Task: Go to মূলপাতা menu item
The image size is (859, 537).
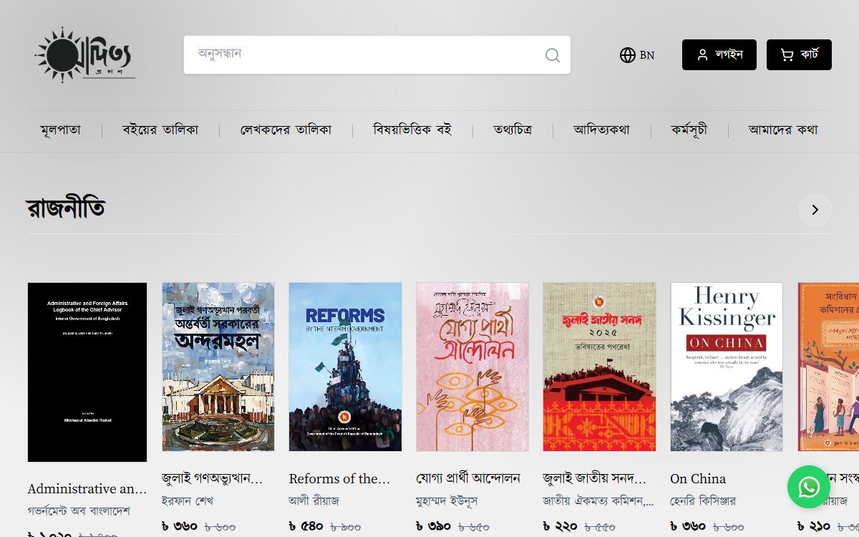Action: pos(61,130)
